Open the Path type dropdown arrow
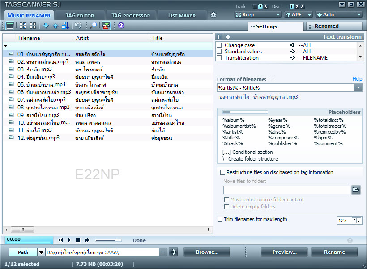 point(41,252)
